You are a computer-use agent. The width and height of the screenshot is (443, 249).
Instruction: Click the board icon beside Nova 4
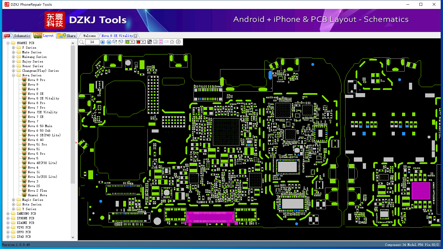[25, 167]
